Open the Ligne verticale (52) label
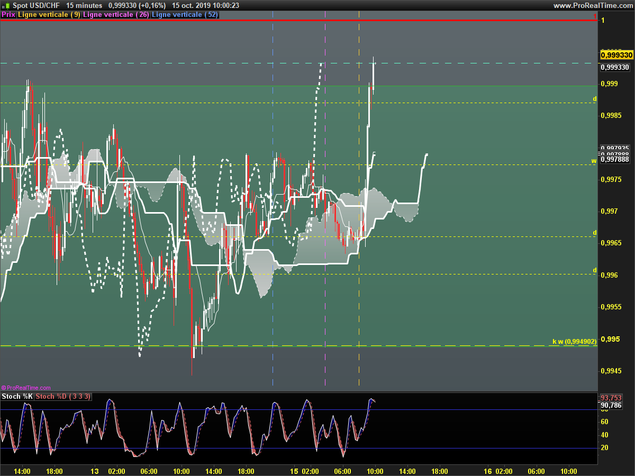The height and width of the screenshot is (476, 635). pos(185,15)
